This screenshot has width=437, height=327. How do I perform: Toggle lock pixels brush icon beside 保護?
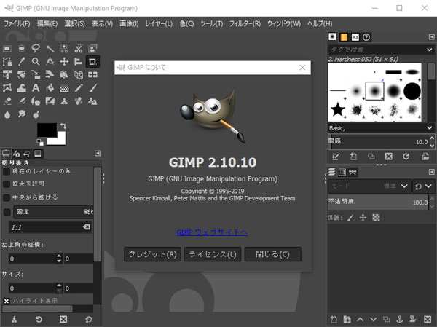click(350, 218)
